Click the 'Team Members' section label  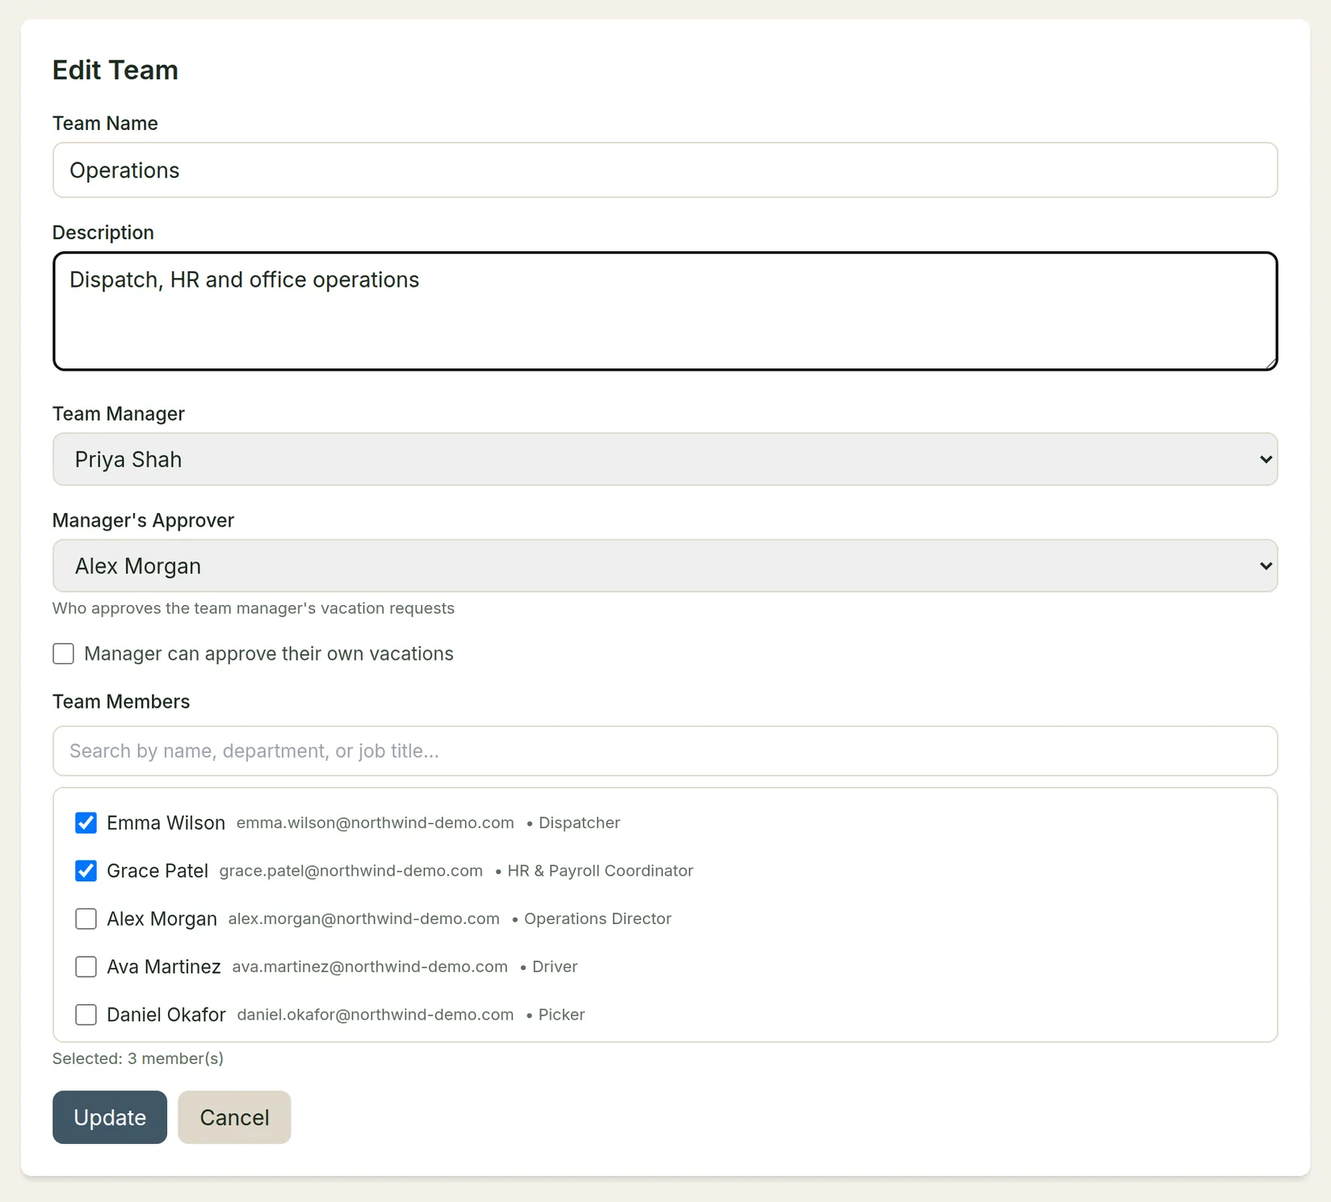(x=121, y=701)
